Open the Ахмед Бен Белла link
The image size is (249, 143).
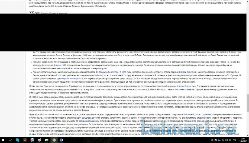pyautogui.click(x=110, y=72)
